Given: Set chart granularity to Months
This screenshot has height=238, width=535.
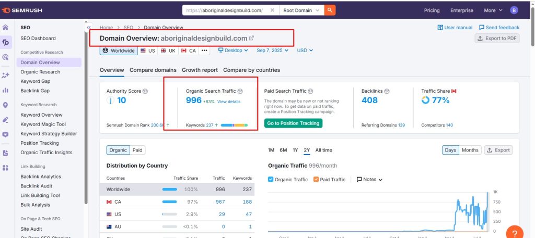Looking at the screenshot, I should [470, 150].
